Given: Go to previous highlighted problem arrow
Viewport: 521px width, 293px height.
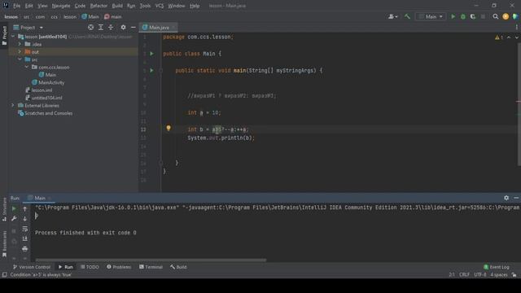Looking at the screenshot, I should pyautogui.click(x=509, y=37).
